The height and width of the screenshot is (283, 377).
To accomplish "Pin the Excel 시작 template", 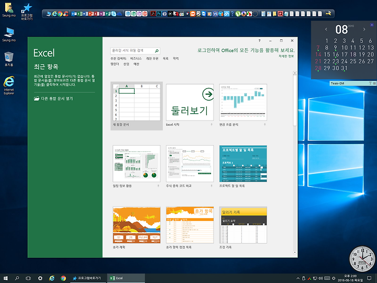I will 212,124.
